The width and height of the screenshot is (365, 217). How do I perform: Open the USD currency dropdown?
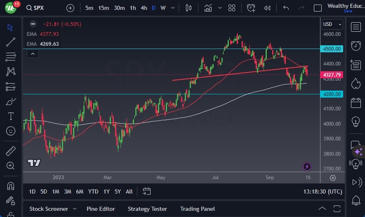(332, 24)
